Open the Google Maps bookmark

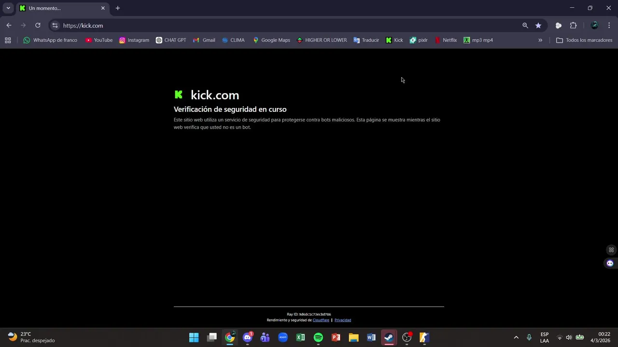[271, 40]
